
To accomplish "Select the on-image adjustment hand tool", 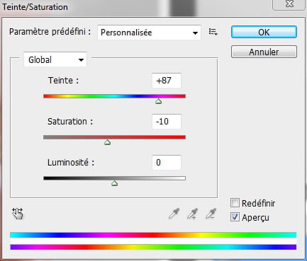I will [18, 214].
